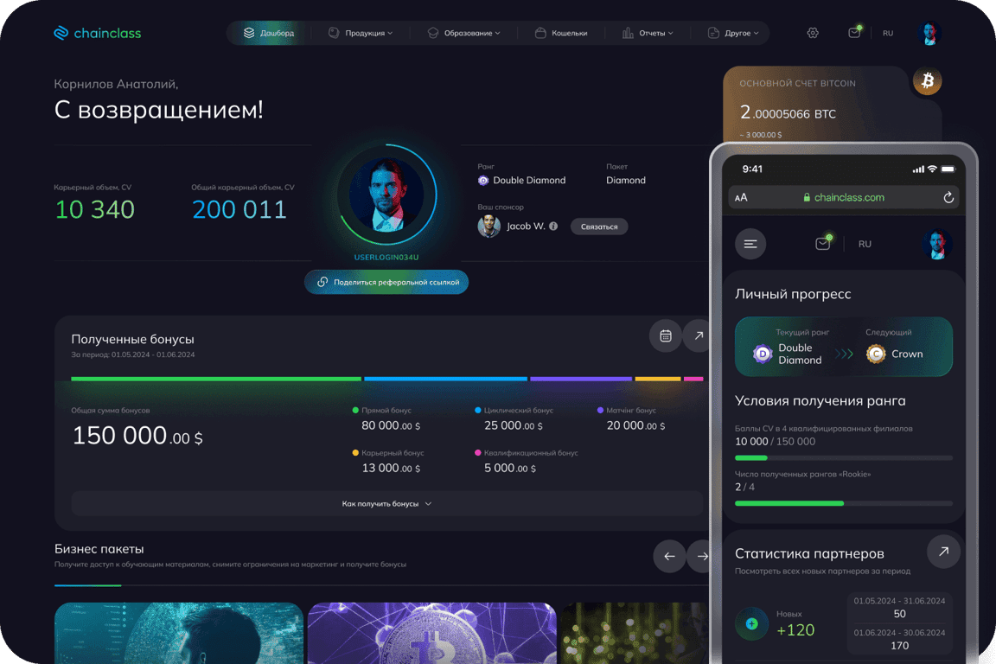
Task: Open the settings gear icon in header
Action: pyautogui.click(x=813, y=33)
